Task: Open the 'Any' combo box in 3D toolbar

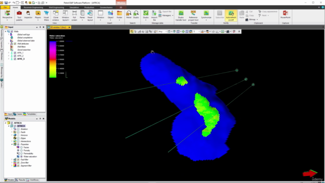Action: pyautogui.click(x=162, y=32)
